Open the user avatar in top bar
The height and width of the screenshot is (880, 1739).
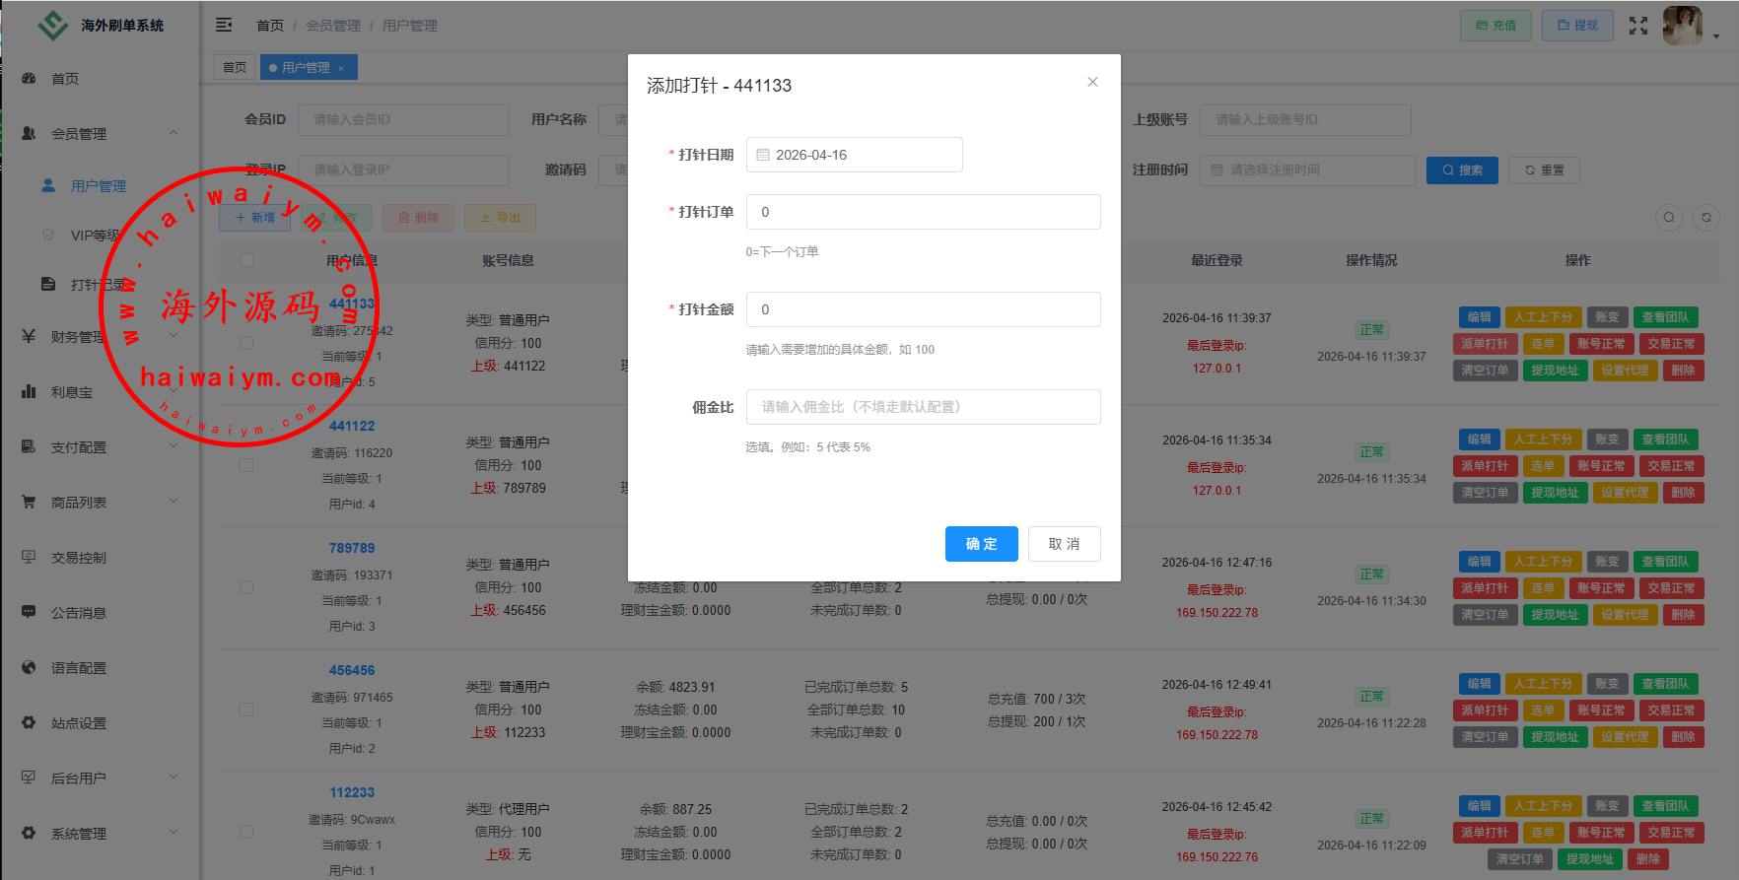(x=1682, y=26)
